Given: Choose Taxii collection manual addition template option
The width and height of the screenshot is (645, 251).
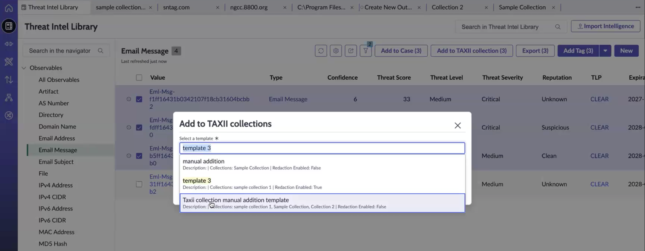Looking at the screenshot, I should pos(322,203).
